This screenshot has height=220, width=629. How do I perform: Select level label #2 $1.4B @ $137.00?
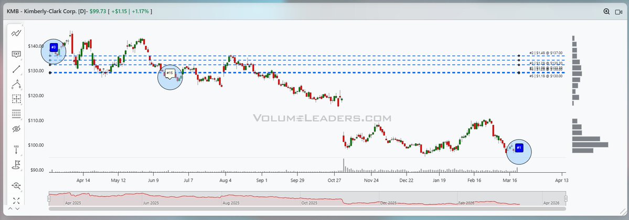[x=546, y=53]
